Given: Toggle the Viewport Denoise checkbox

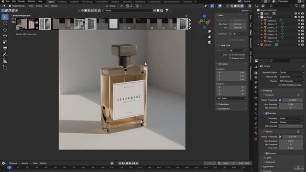Looking at the screenshot, I should coord(267,113).
